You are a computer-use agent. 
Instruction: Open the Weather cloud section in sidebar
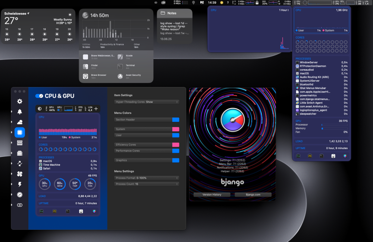click(x=20, y=122)
